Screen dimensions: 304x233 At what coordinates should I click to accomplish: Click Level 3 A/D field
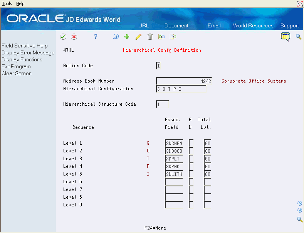[x=191, y=159]
